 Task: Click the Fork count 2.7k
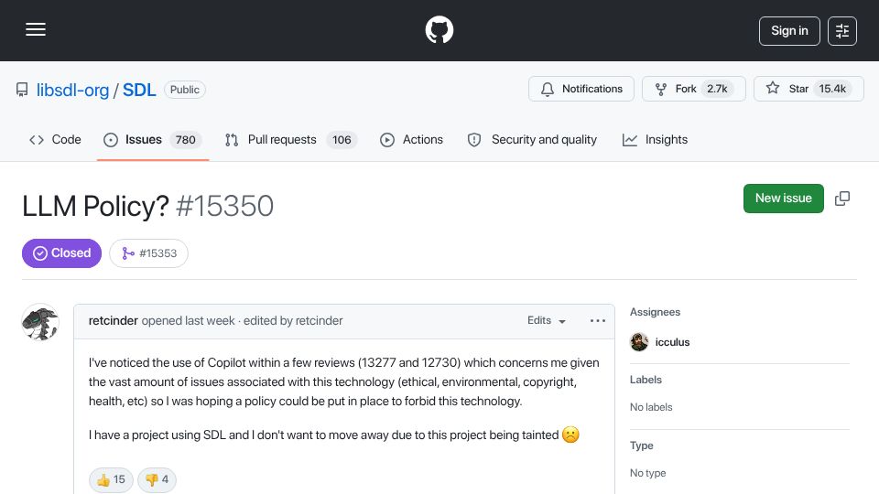tap(717, 89)
